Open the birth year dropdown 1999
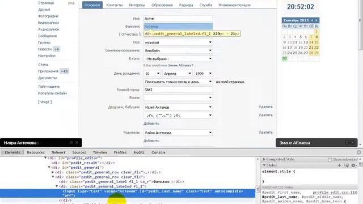This screenshot has width=363, height=204. point(204,74)
